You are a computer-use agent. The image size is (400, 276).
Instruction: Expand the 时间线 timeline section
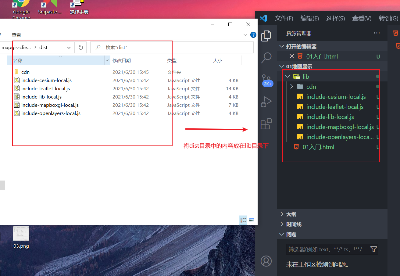pyautogui.click(x=281, y=224)
